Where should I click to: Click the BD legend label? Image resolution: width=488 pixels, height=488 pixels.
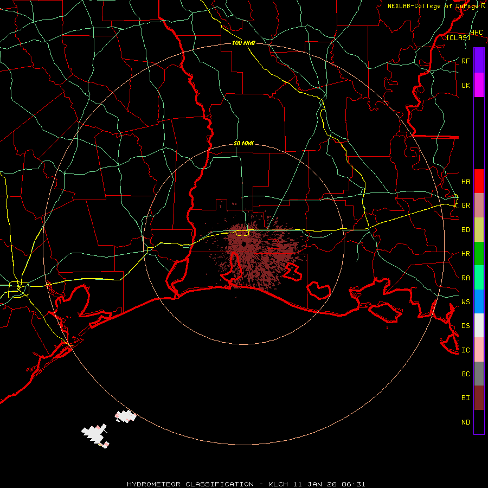[465, 230]
